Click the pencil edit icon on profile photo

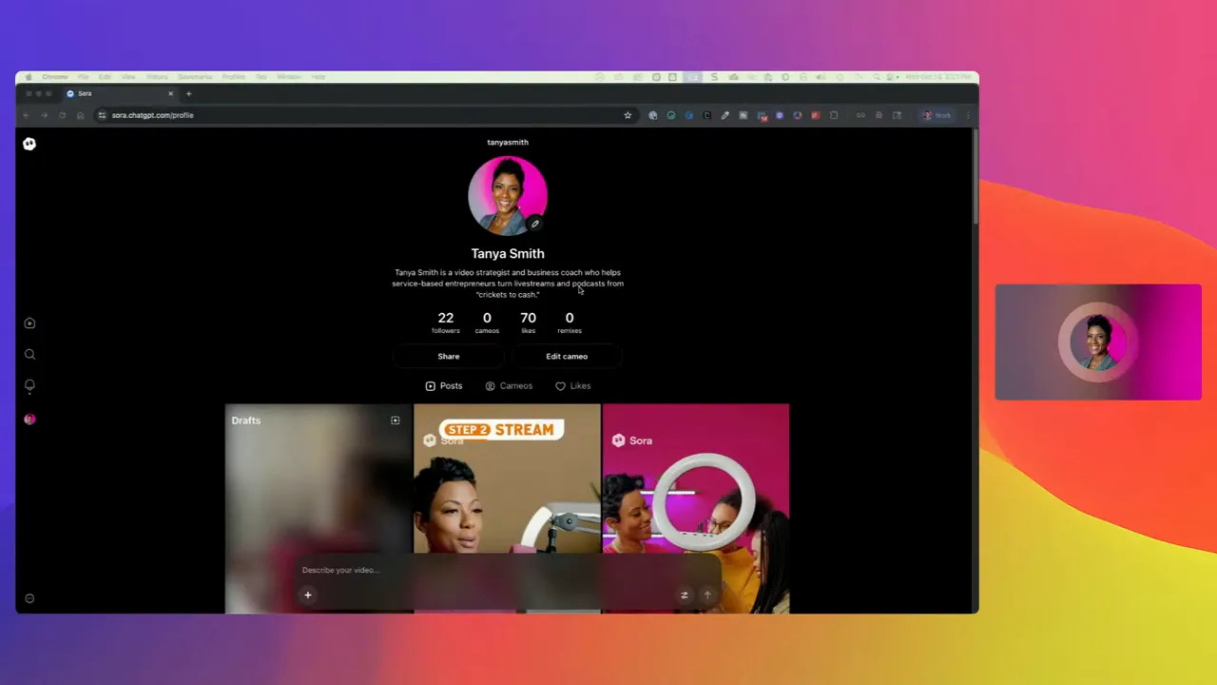point(535,224)
